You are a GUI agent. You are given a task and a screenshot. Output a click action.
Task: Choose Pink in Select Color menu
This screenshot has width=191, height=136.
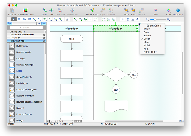coord(152,49)
